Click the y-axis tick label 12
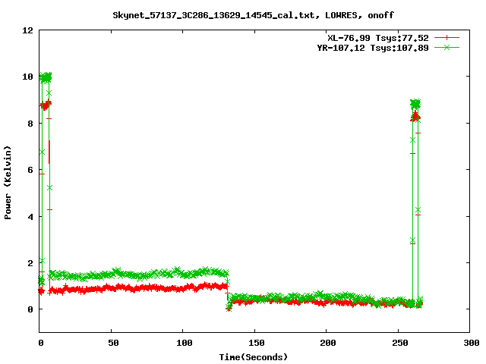The height and width of the screenshot is (364, 486). [28, 30]
